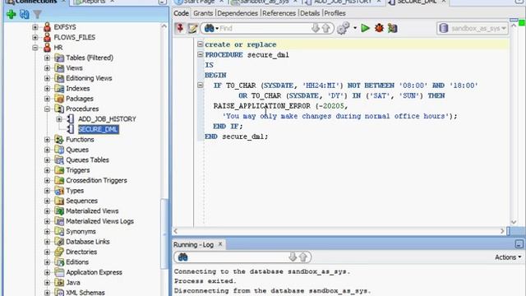Select the Running - Log tab
526x296 pixels.
tap(194, 245)
